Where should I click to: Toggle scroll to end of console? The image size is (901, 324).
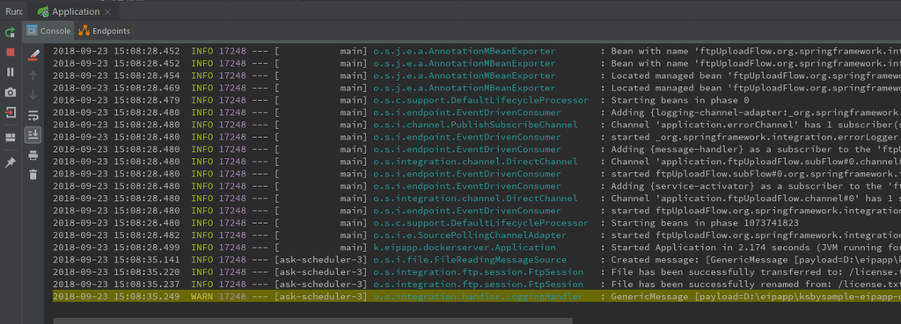click(x=33, y=135)
